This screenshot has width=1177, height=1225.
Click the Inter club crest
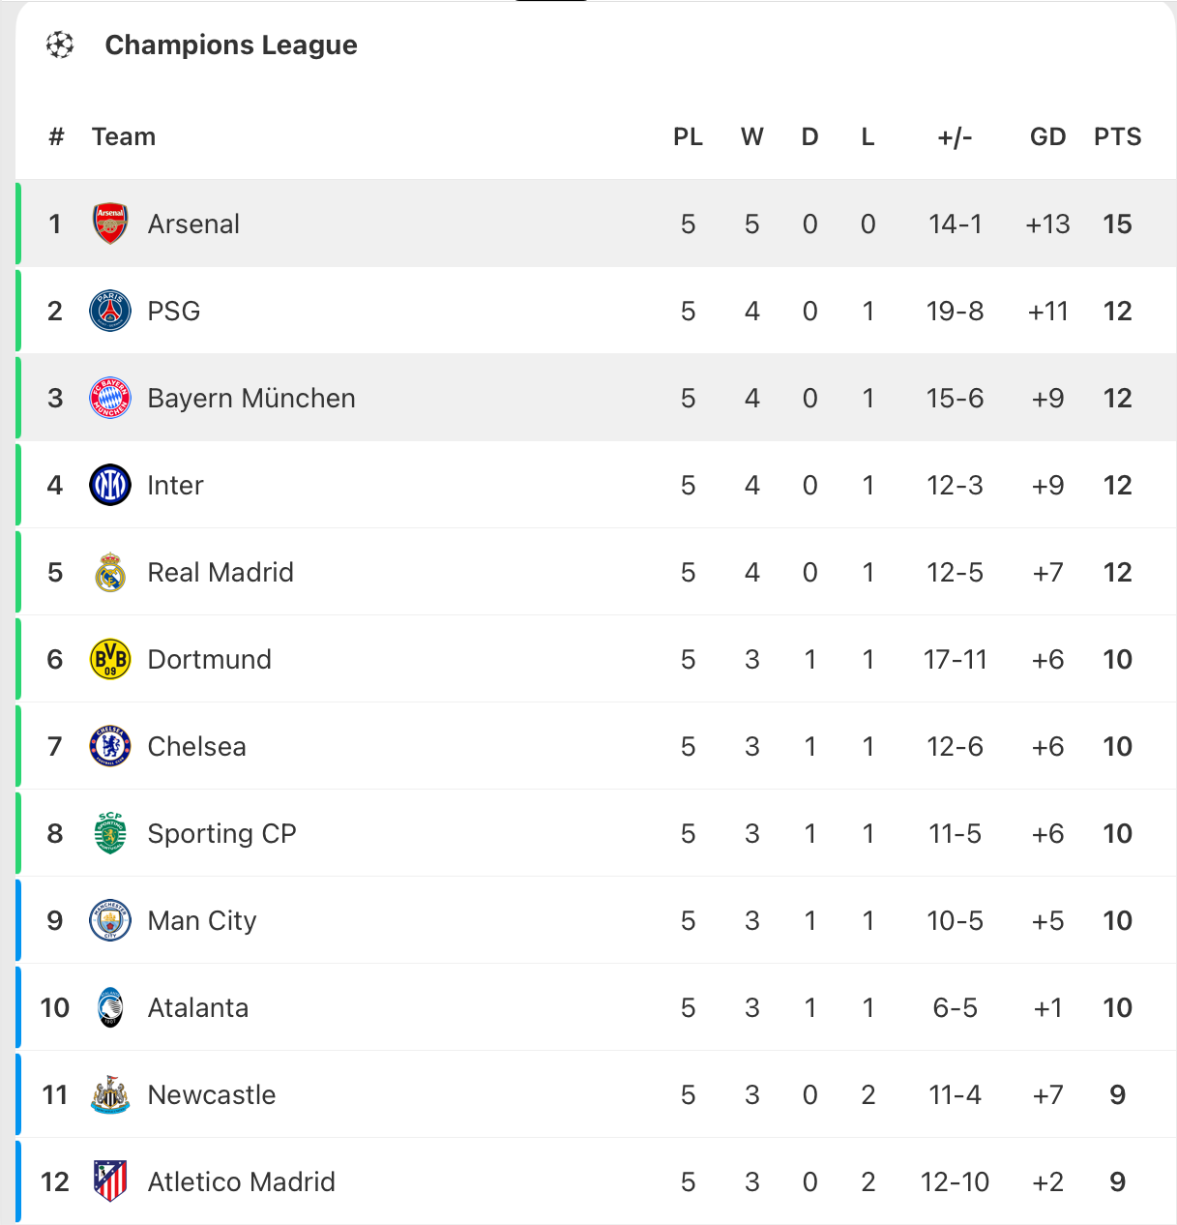click(110, 485)
